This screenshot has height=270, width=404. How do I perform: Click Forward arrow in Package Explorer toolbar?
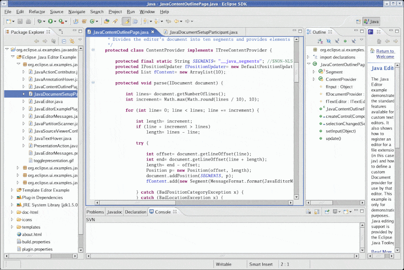click(45, 41)
